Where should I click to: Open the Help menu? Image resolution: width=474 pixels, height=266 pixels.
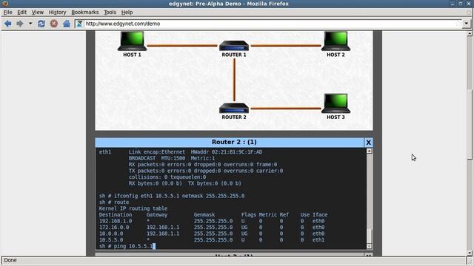pyautogui.click(x=127, y=13)
